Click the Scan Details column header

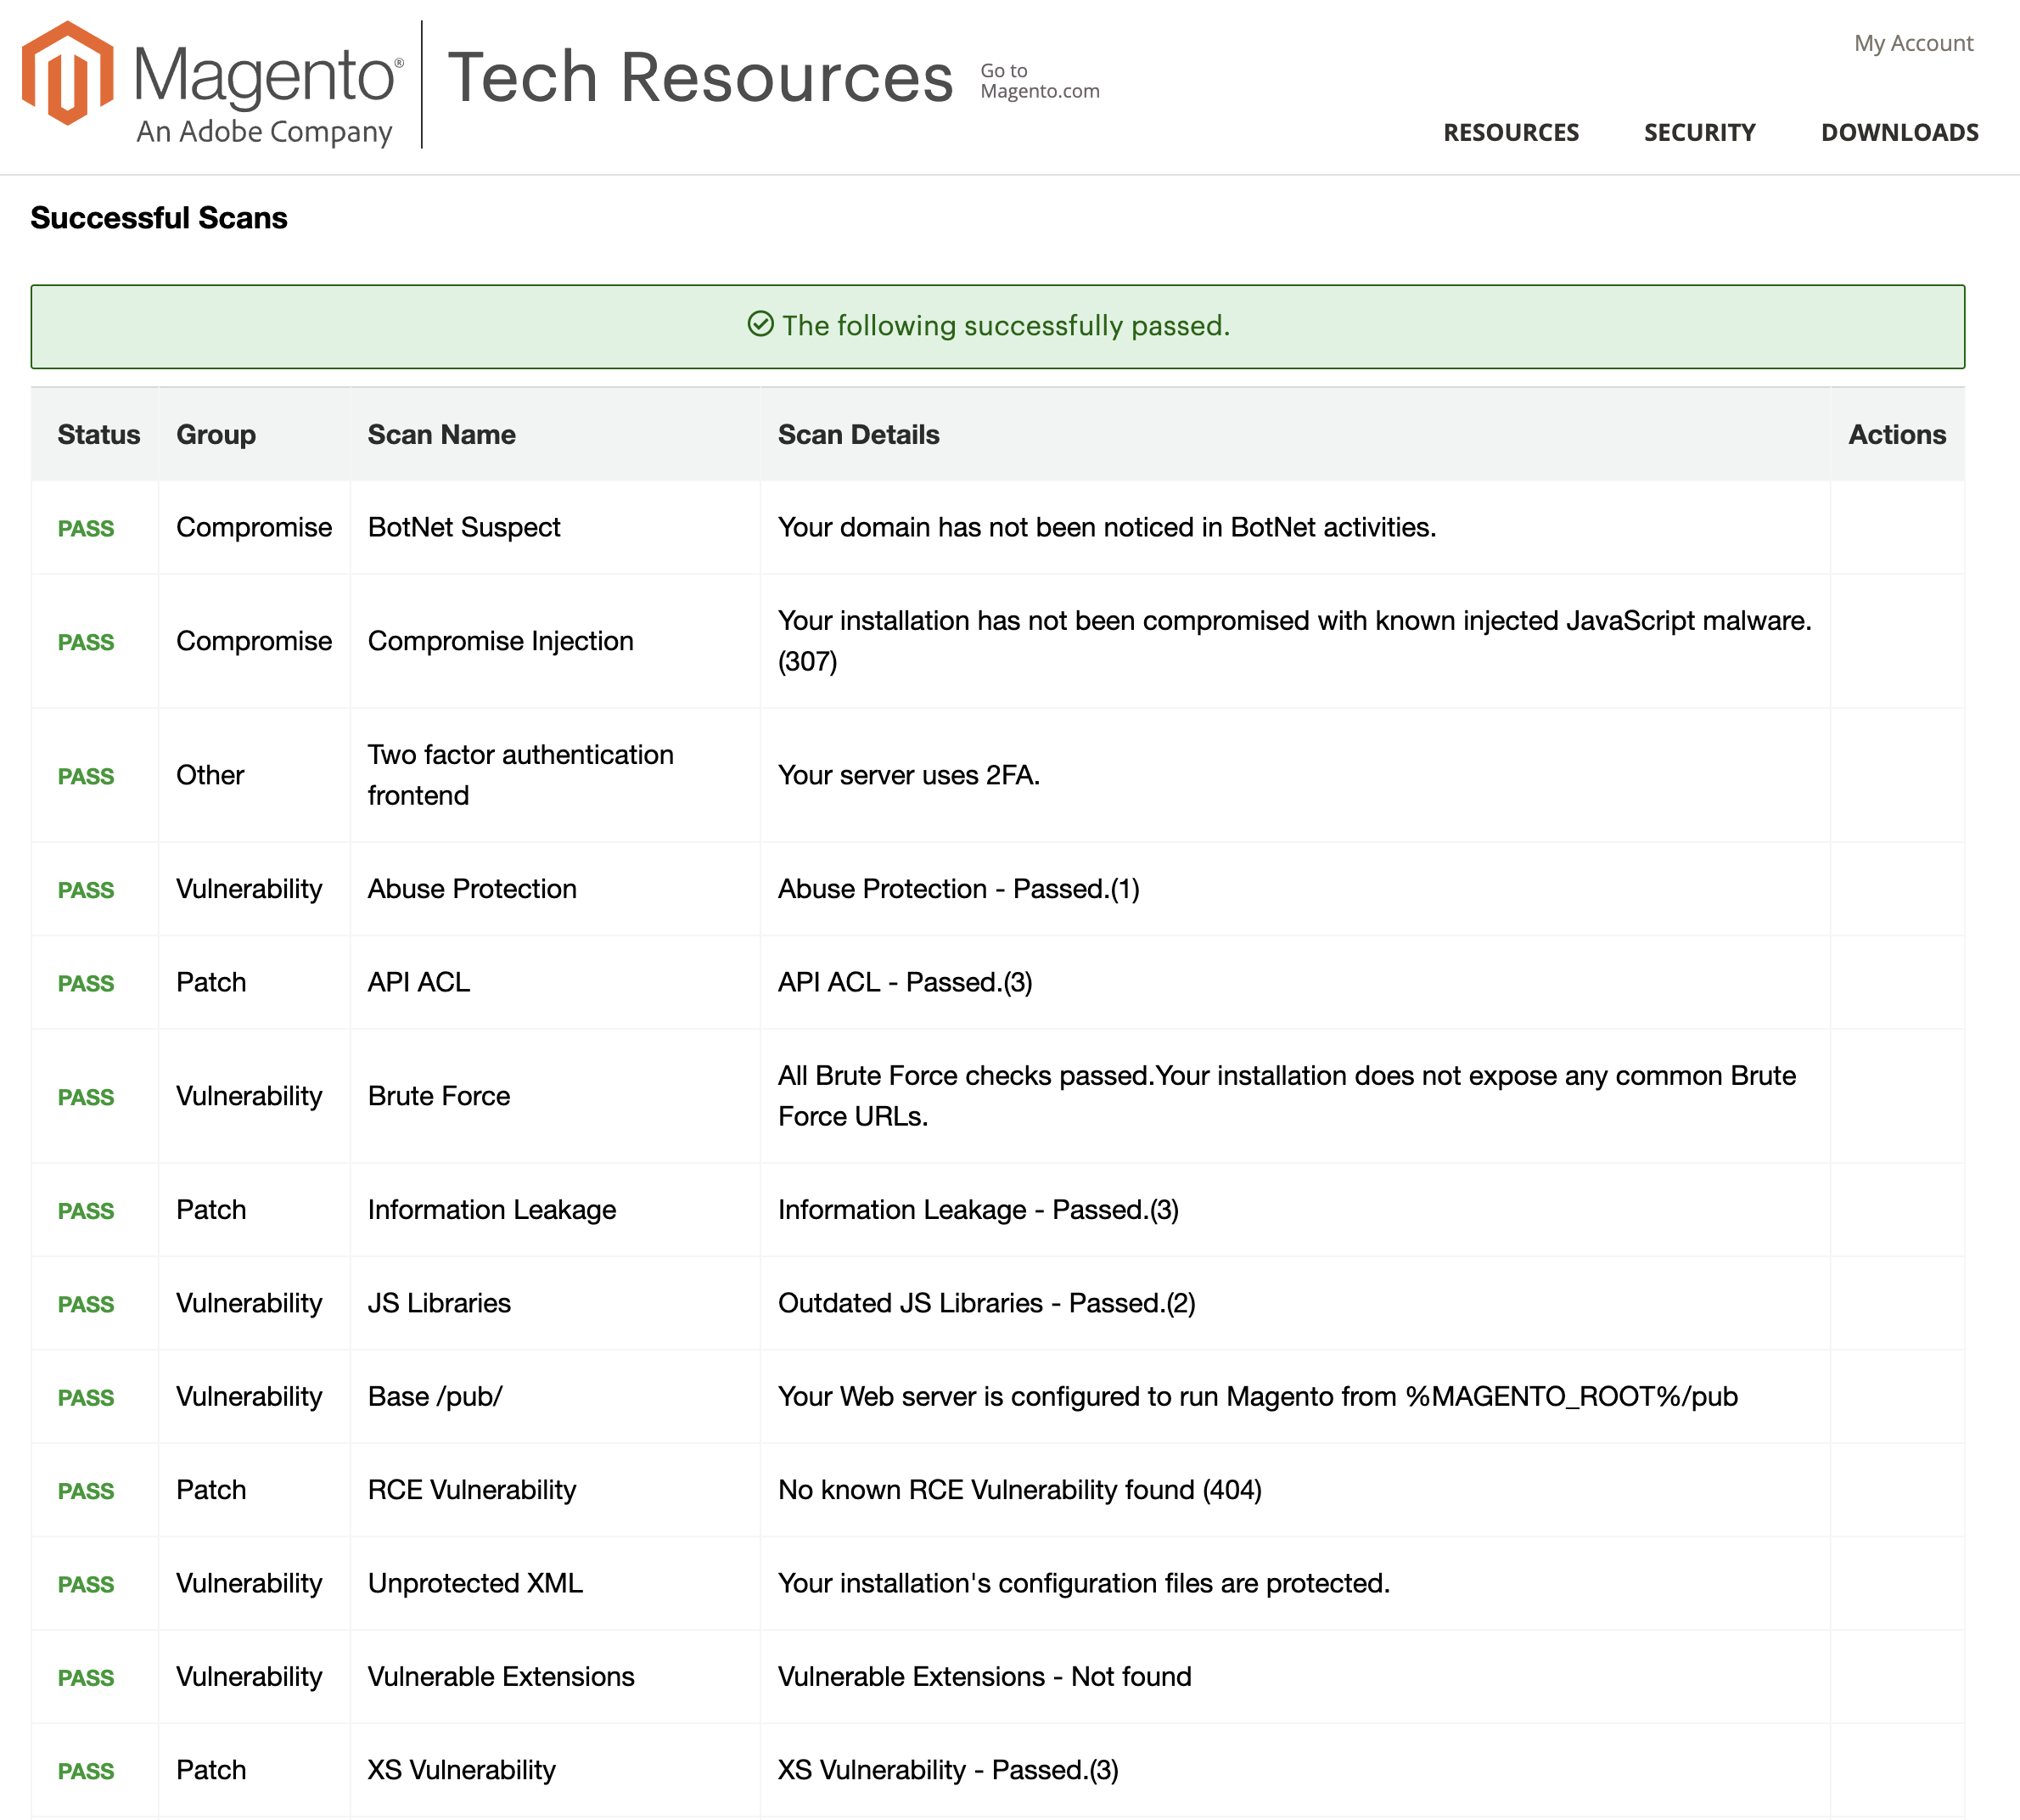tap(858, 434)
